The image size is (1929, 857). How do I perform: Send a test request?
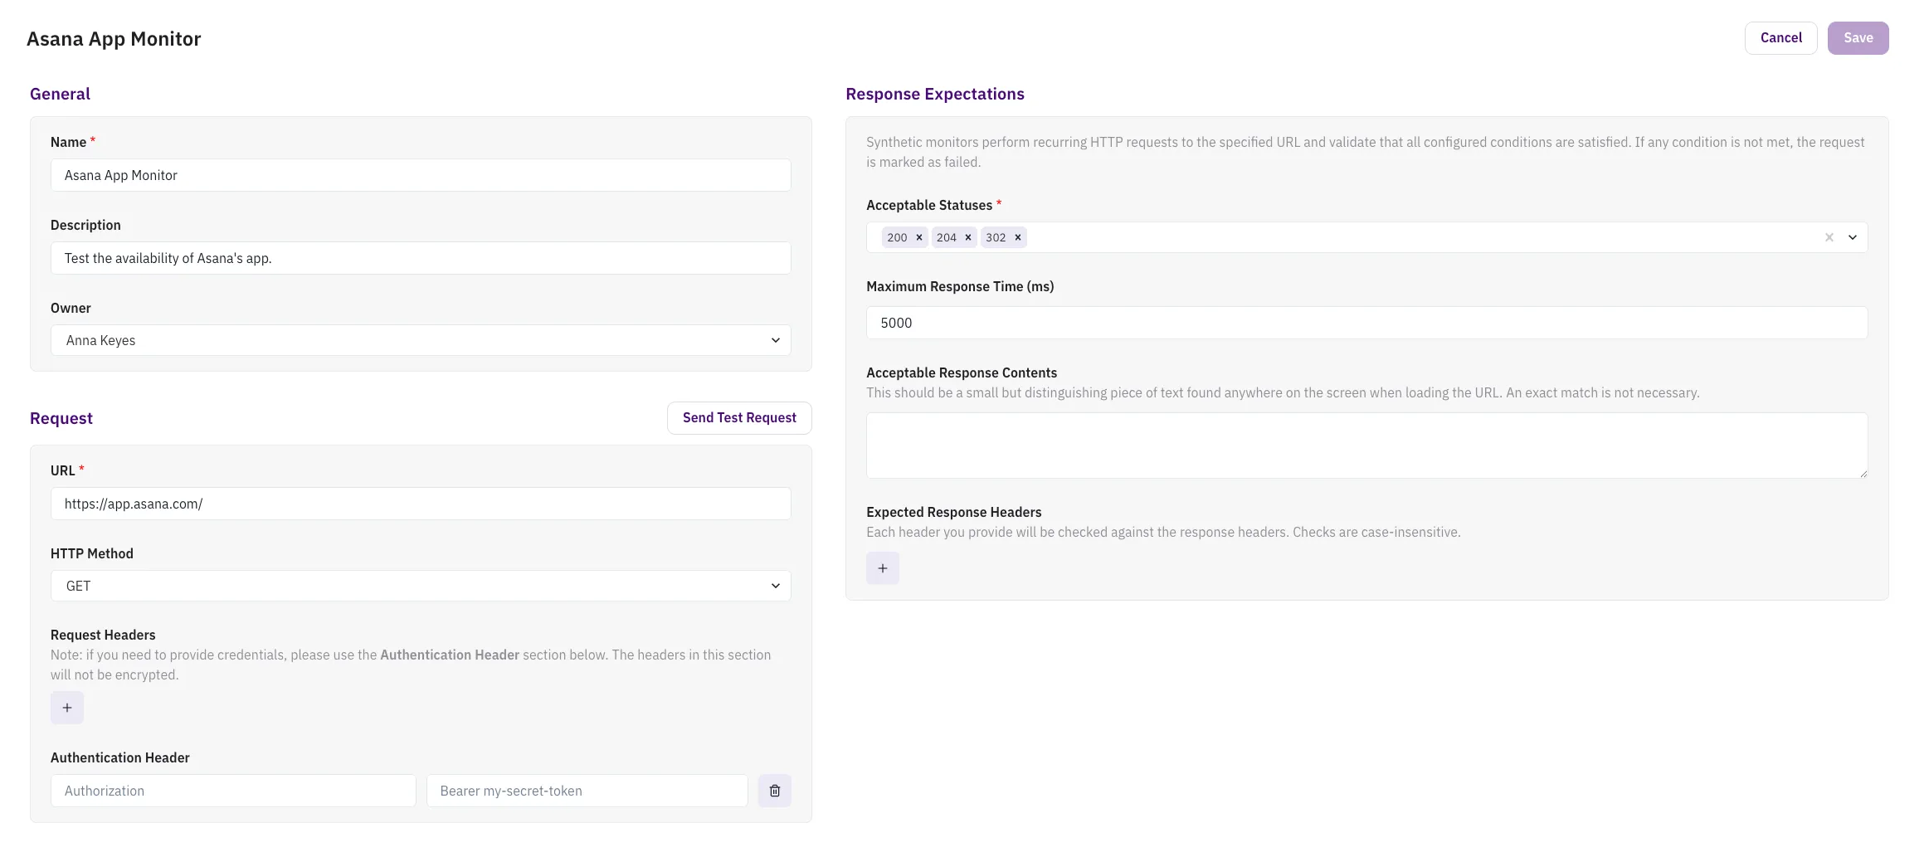[x=738, y=418]
